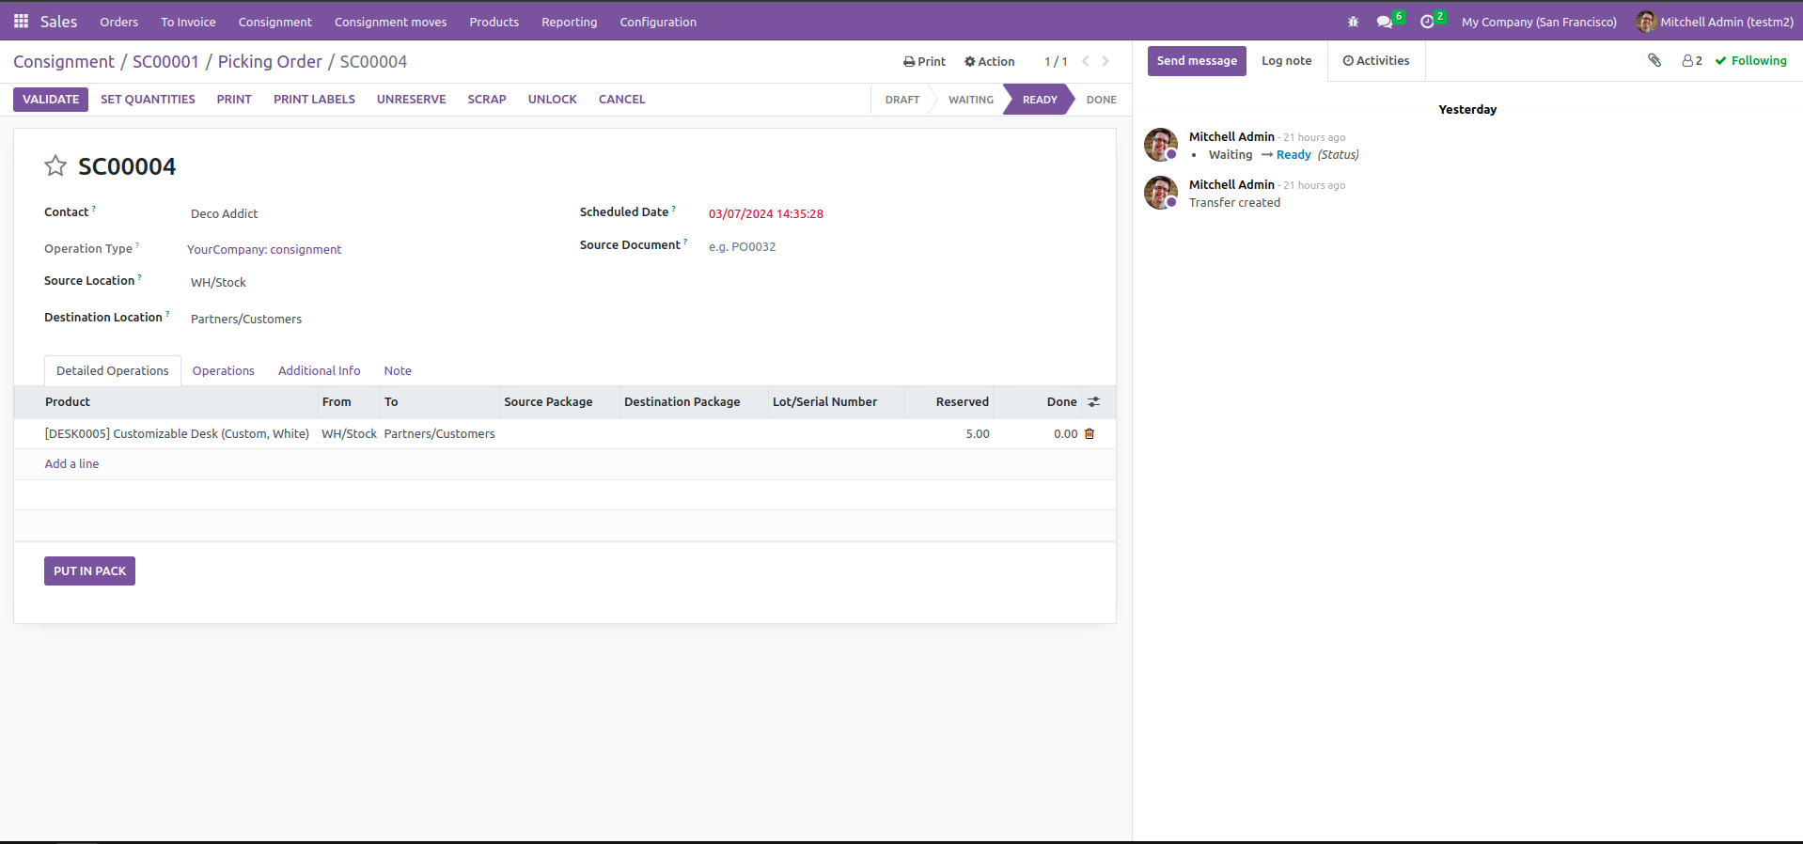Open operation type YourCompany: consignment
The height and width of the screenshot is (844, 1803).
(264, 250)
